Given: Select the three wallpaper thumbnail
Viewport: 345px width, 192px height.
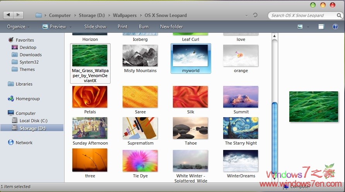Looking at the screenshot, I should coord(90,160).
